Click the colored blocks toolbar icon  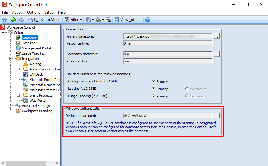[x=98, y=20]
